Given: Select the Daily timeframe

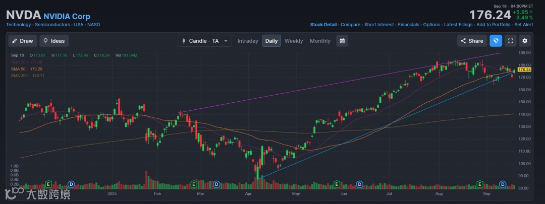Looking at the screenshot, I should pos(271,41).
